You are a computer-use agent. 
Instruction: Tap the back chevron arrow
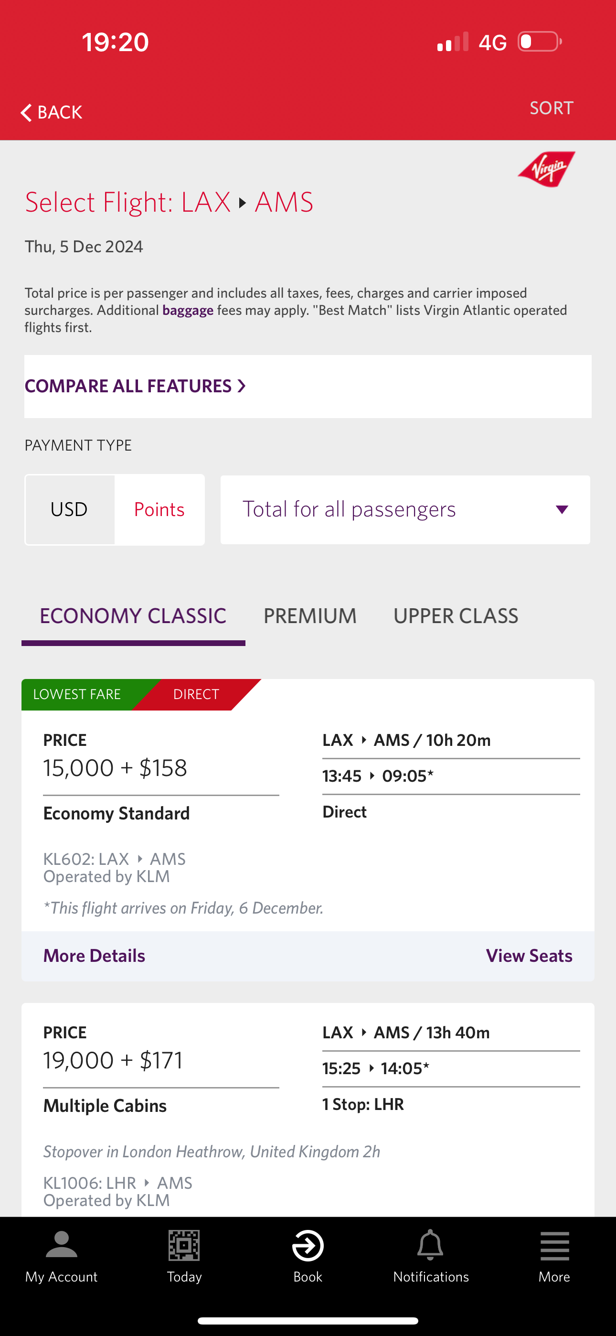pyautogui.click(x=26, y=113)
